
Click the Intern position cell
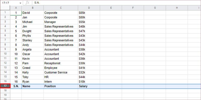pyautogui.click(x=61, y=82)
